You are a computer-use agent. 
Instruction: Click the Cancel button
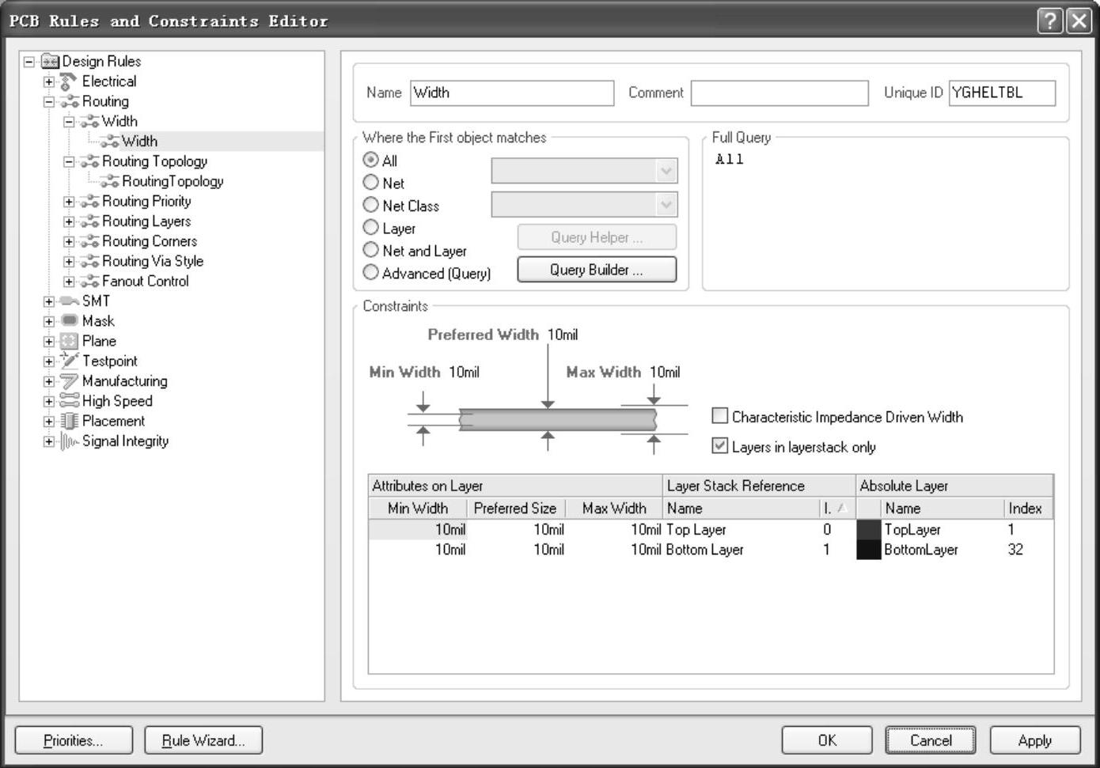click(931, 740)
